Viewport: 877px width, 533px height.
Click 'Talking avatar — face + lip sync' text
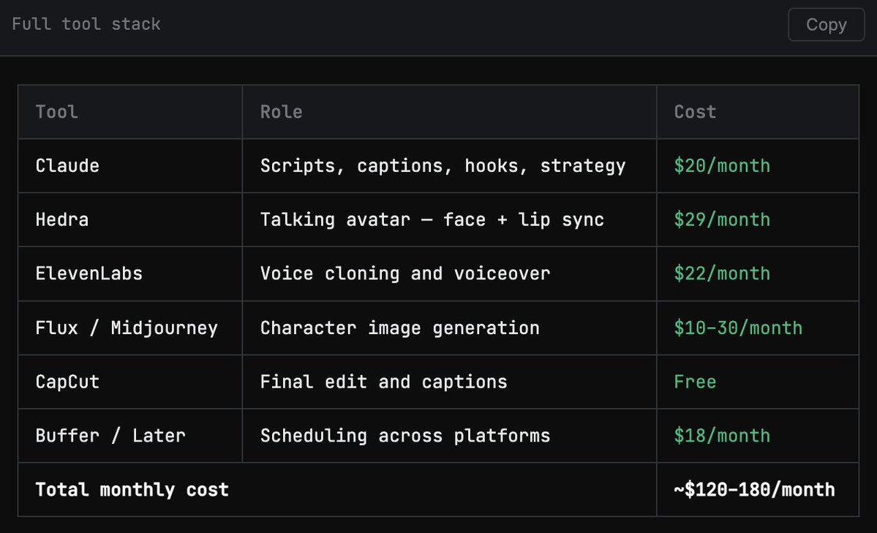[x=432, y=220]
